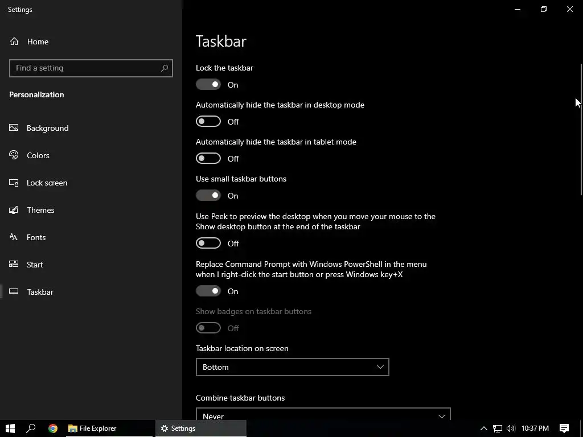Click the Taskbar page title
The image size is (583, 437).
tap(221, 41)
